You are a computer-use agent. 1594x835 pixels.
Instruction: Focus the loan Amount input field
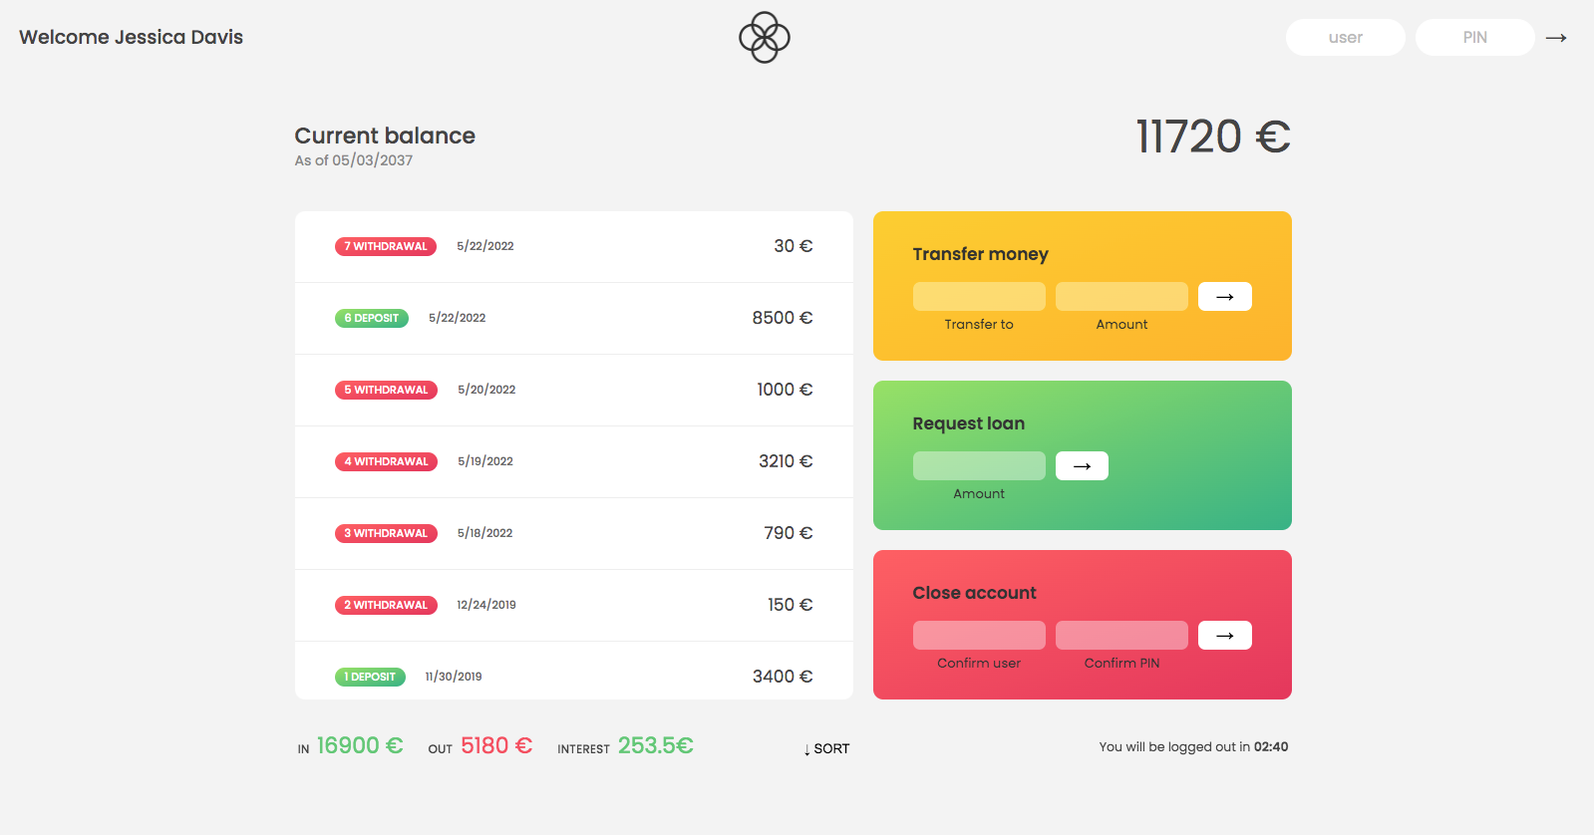[979, 466]
